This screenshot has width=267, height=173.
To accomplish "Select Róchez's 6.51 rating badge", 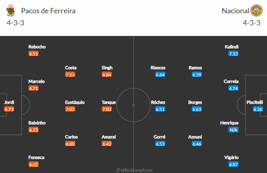I will [x=160, y=109].
